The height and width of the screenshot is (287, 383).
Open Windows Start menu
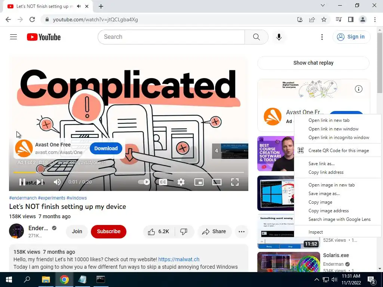point(9,280)
